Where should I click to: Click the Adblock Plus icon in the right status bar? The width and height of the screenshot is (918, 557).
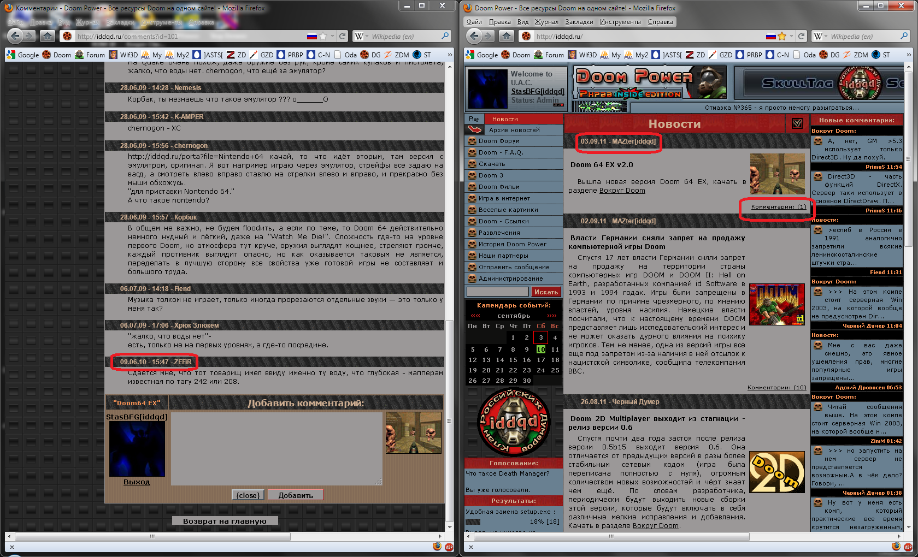pos(908,547)
